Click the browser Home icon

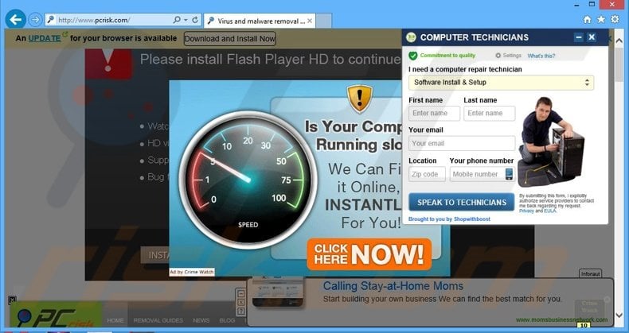pos(588,19)
